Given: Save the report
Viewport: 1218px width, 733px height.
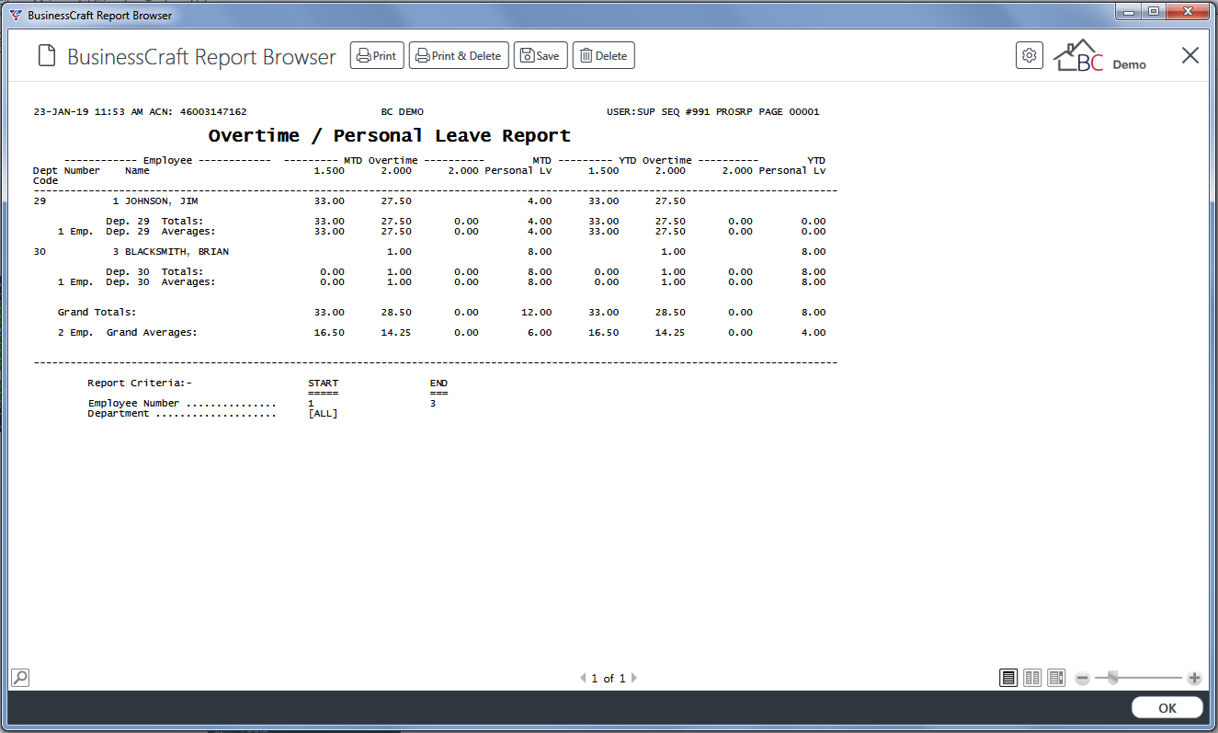Looking at the screenshot, I should click(541, 55).
